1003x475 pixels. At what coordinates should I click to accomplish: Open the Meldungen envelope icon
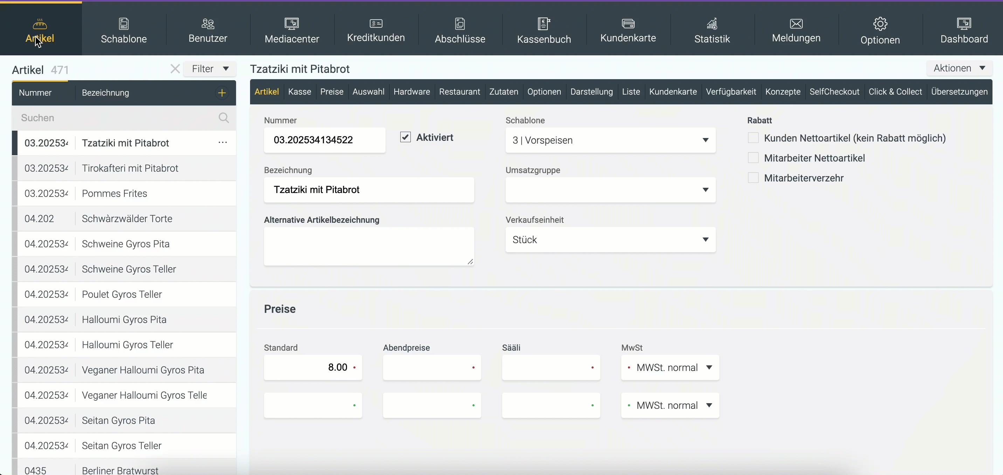click(x=796, y=24)
